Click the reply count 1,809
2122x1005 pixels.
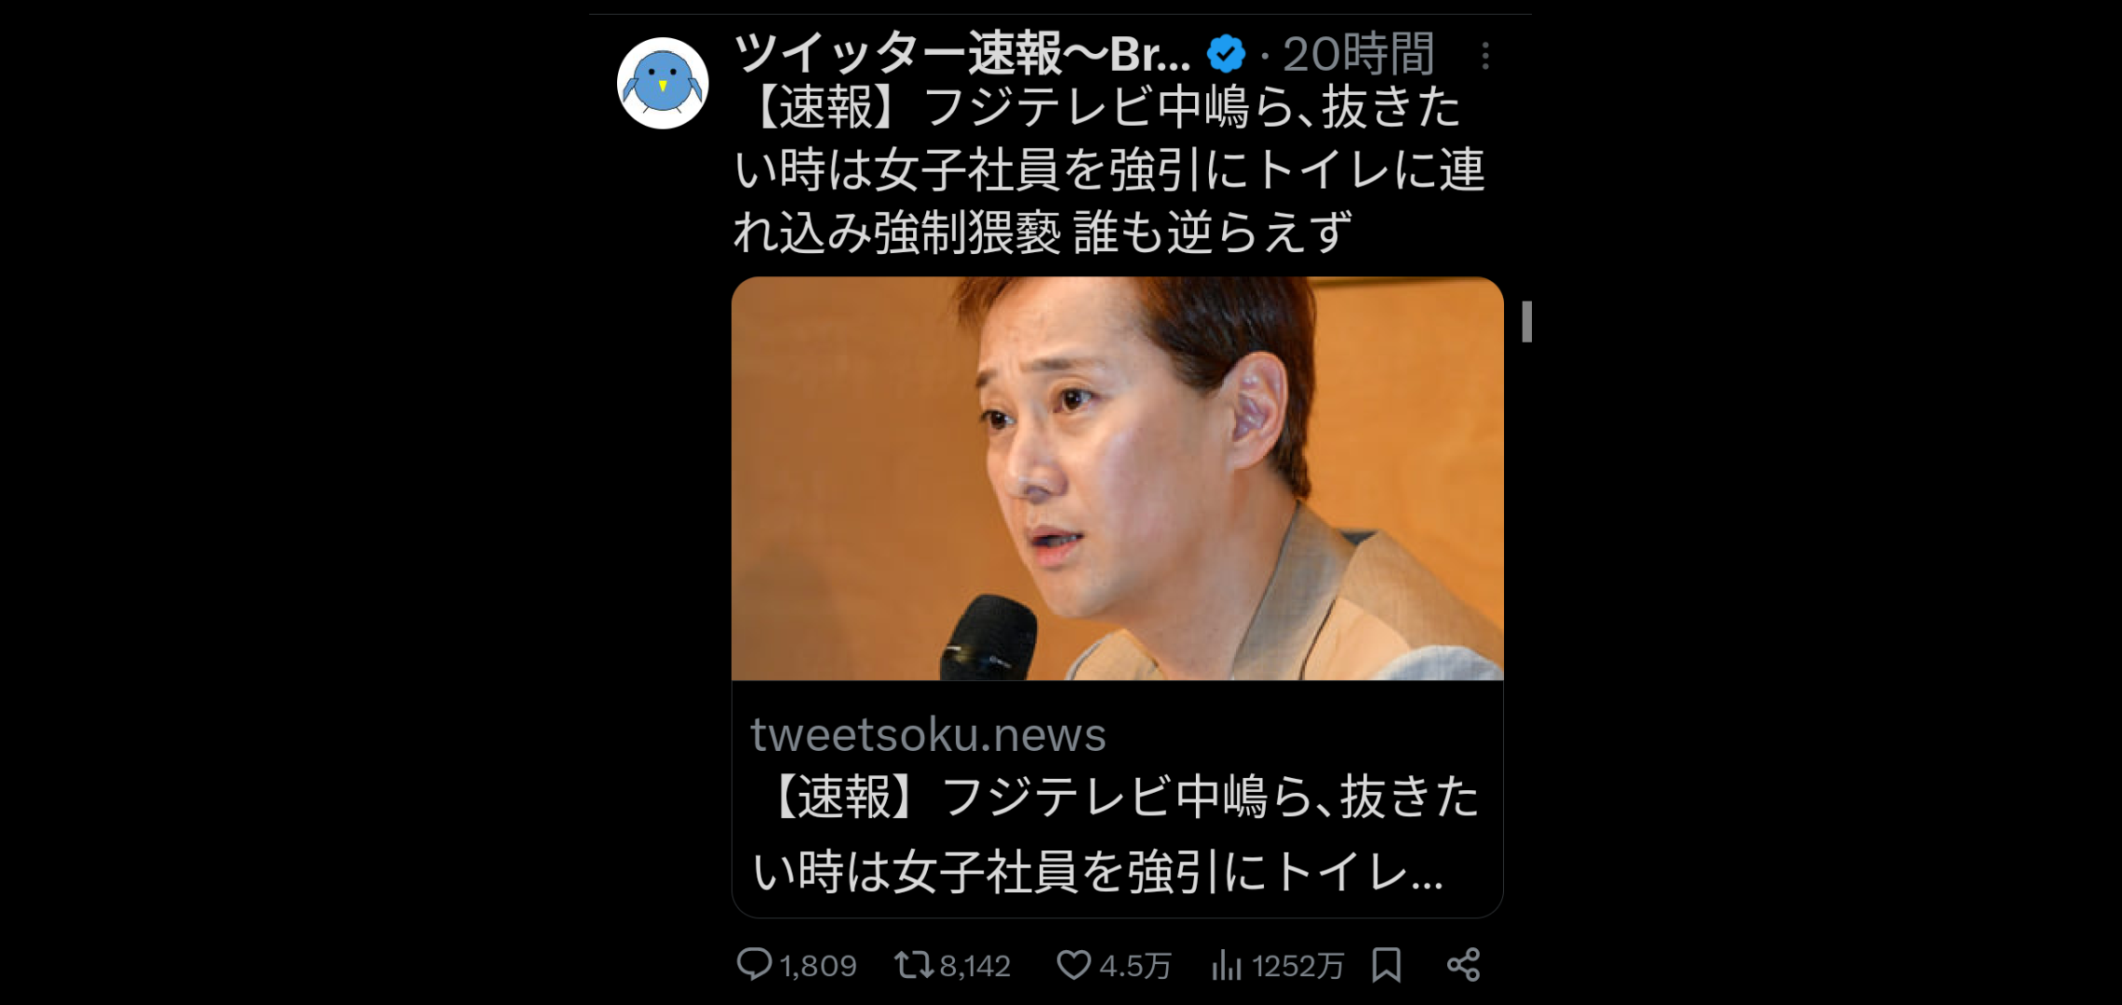click(x=818, y=966)
